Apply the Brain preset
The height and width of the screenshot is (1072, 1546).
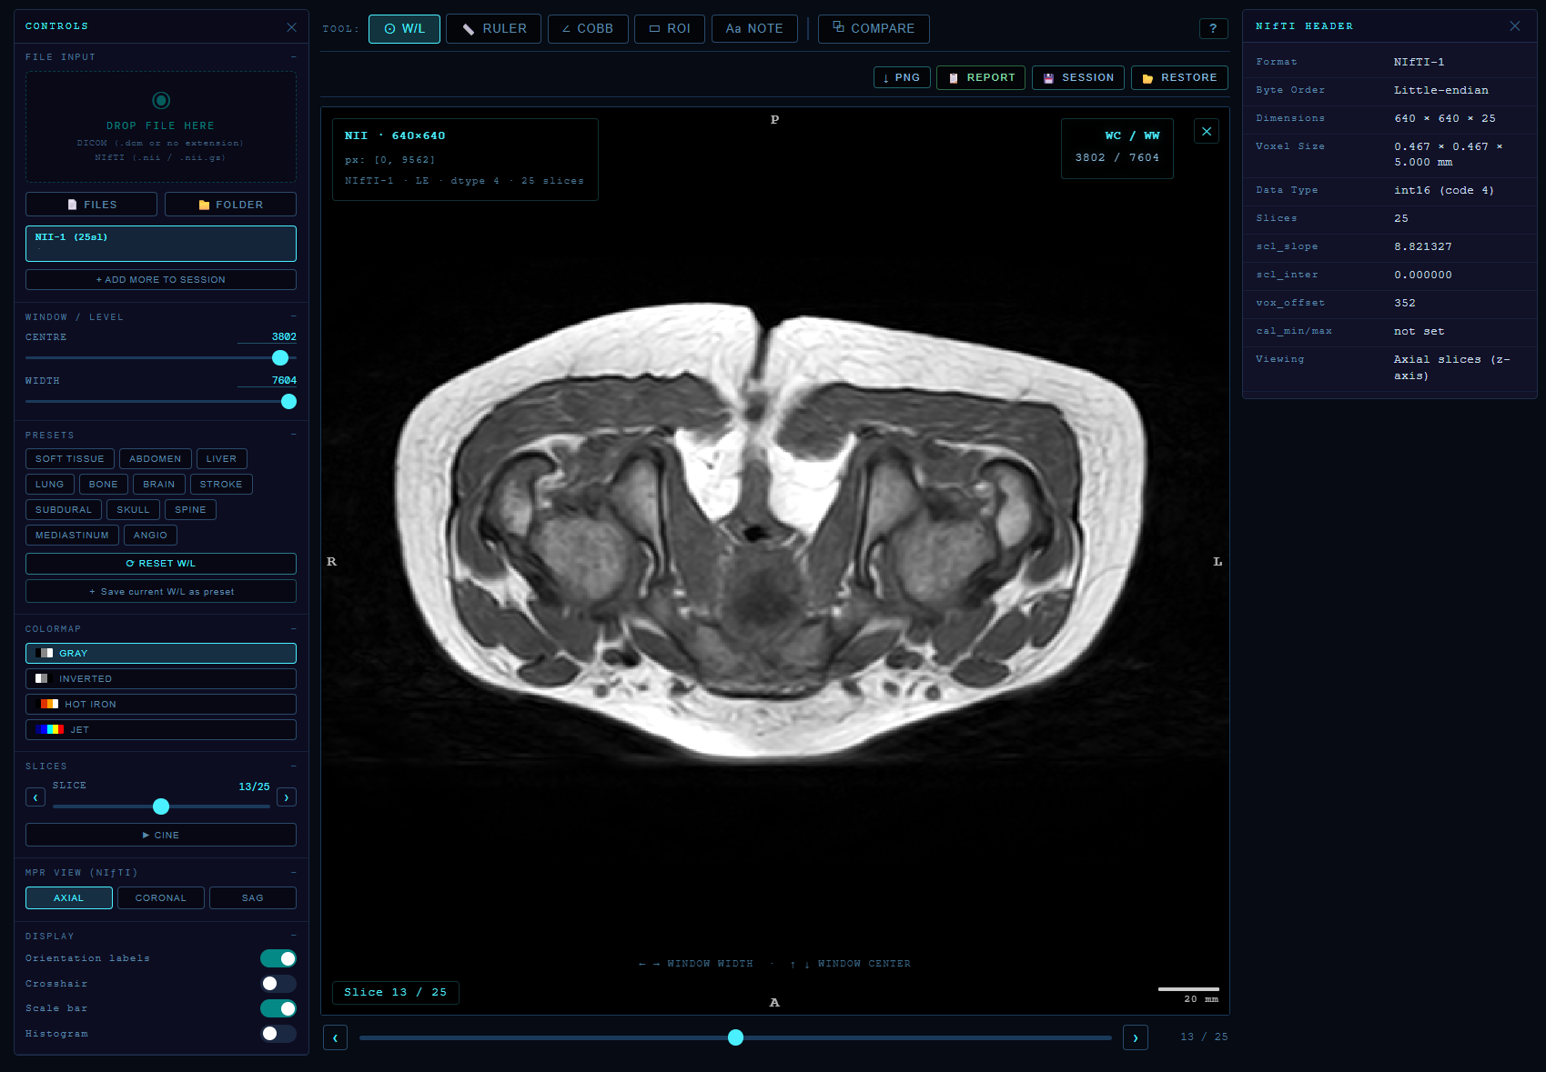pos(159,485)
